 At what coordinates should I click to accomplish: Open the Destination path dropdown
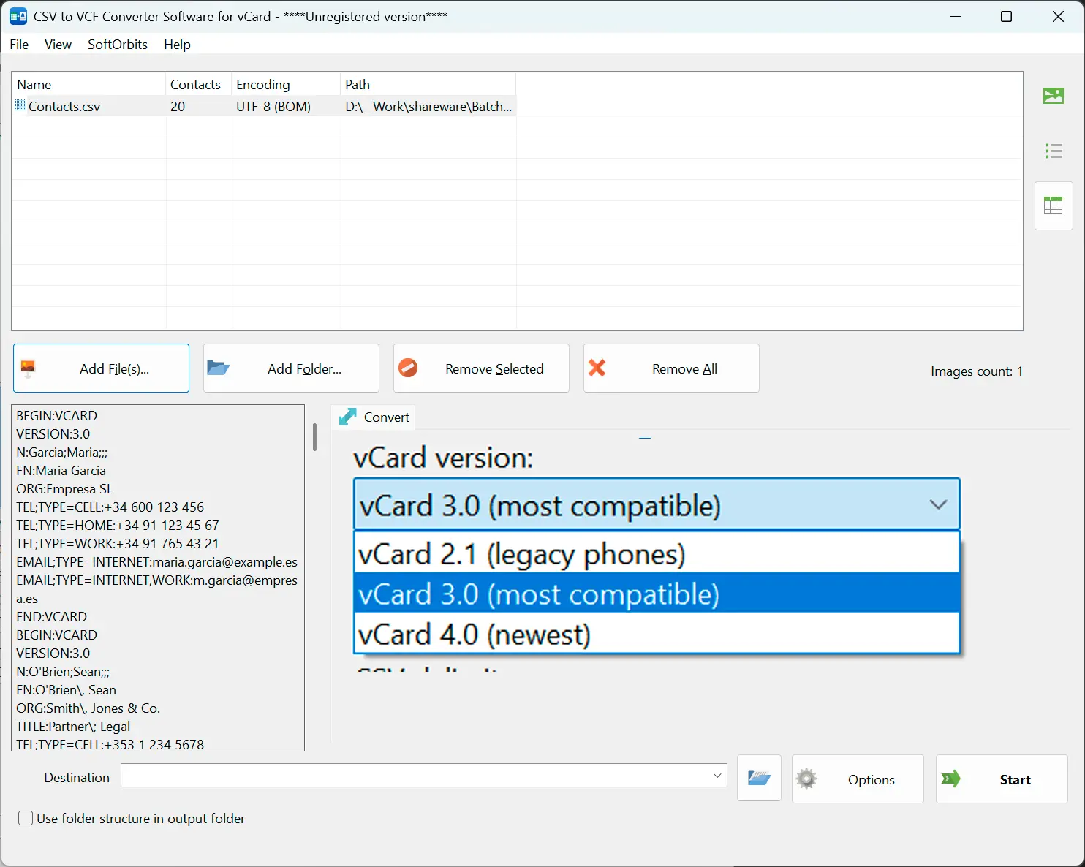[x=717, y=776]
